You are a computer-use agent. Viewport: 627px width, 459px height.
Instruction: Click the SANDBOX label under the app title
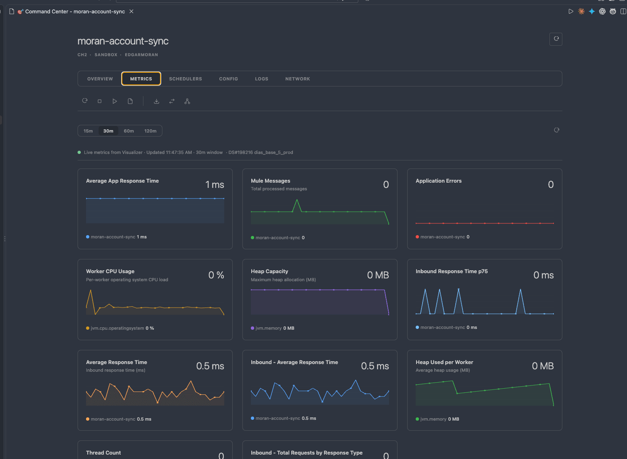coord(106,55)
